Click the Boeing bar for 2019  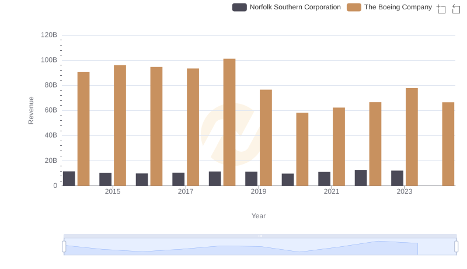pos(266,138)
